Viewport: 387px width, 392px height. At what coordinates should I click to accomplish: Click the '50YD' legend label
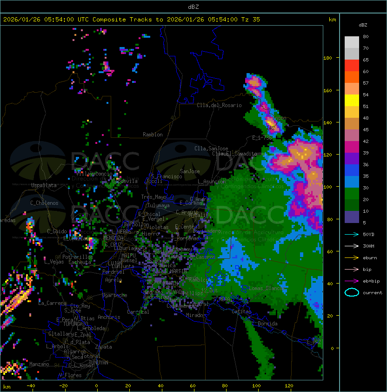(x=368, y=235)
